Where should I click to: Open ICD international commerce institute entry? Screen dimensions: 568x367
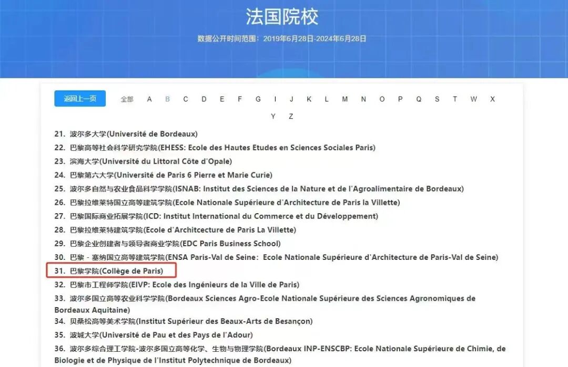pyautogui.click(x=216, y=216)
